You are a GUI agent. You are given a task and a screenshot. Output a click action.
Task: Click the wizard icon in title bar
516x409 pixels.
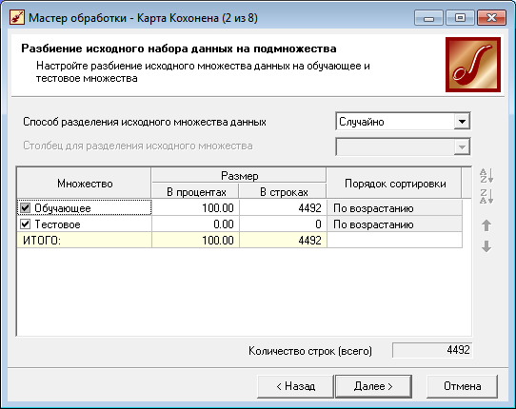click(x=17, y=17)
